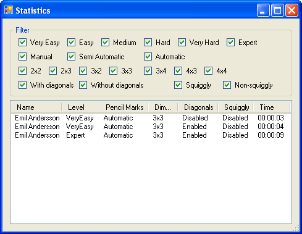This screenshot has height=234, width=302.
Task: Toggle the With diagonals checkbox
Action: coord(22,85)
